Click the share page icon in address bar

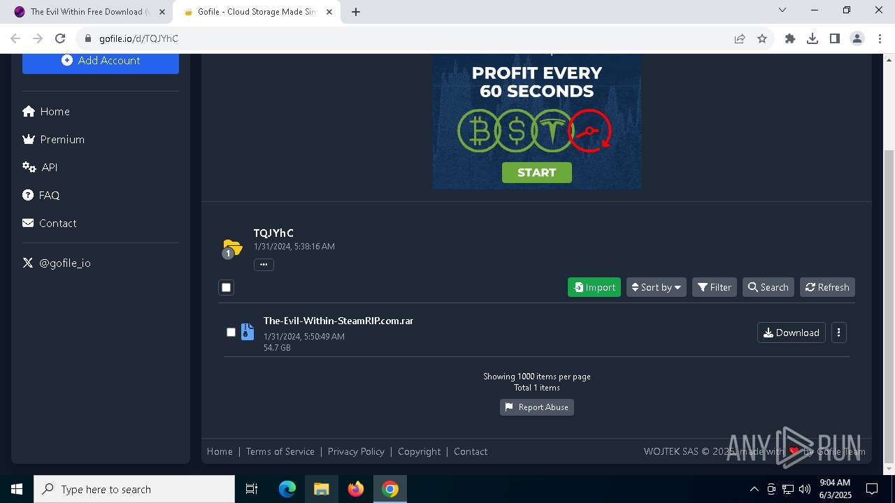[x=740, y=38]
